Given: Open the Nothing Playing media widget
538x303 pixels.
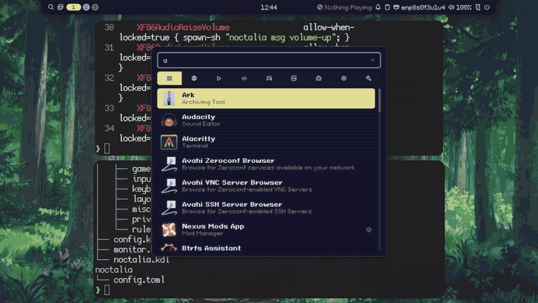Looking at the screenshot, I should [344, 7].
